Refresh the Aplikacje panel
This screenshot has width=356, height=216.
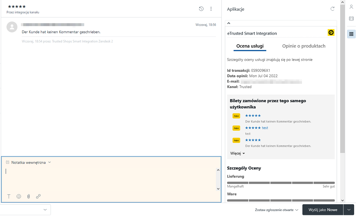pyautogui.click(x=332, y=9)
